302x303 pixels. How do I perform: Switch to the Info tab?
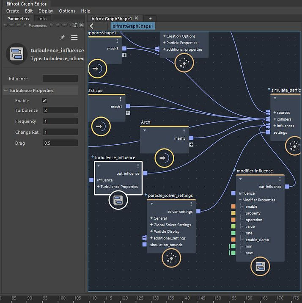point(42,19)
